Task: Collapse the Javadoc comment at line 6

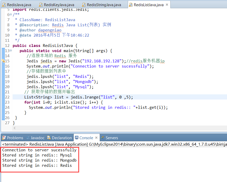Action: 11,15
